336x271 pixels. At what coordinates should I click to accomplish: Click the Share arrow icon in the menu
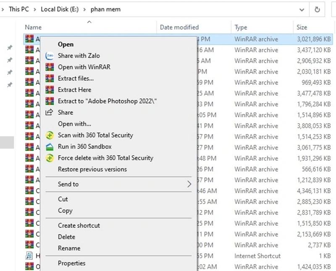click(50, 112)
